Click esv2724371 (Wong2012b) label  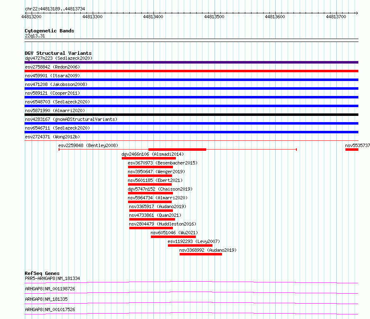[x=52, y=137]
